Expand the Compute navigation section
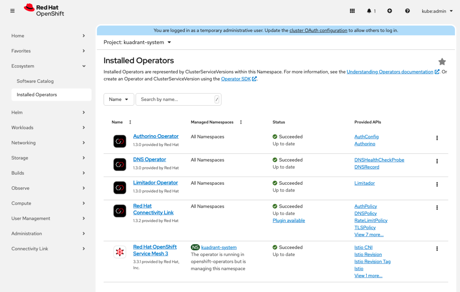The height and width of the screenshot is (292, 460). point(49,203)
